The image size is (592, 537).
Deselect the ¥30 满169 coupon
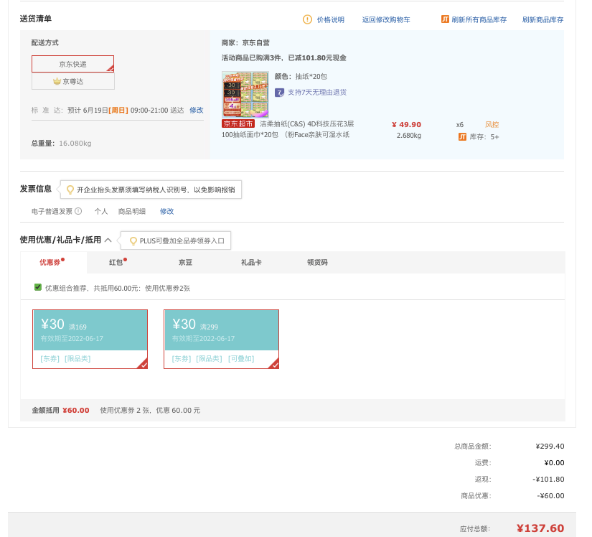coord(90,339)
